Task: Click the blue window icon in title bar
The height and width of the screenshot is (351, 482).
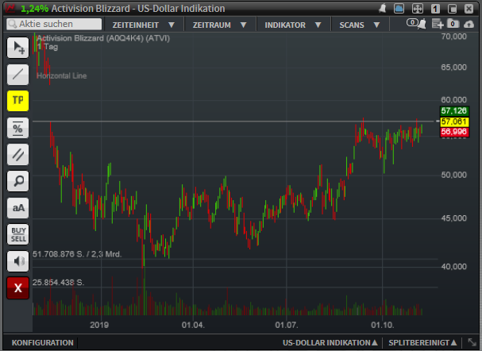Action: [x=399, y=8]
